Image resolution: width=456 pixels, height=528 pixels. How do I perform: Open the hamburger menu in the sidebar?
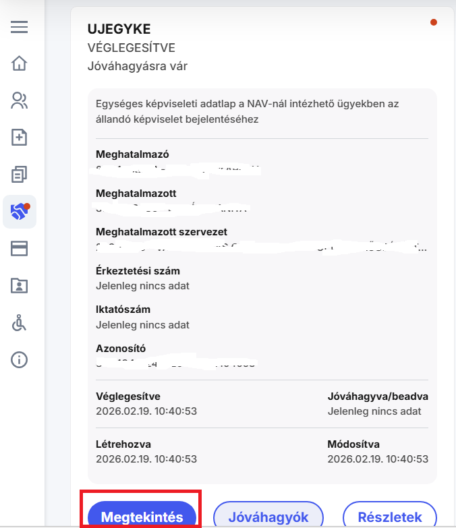19,28
